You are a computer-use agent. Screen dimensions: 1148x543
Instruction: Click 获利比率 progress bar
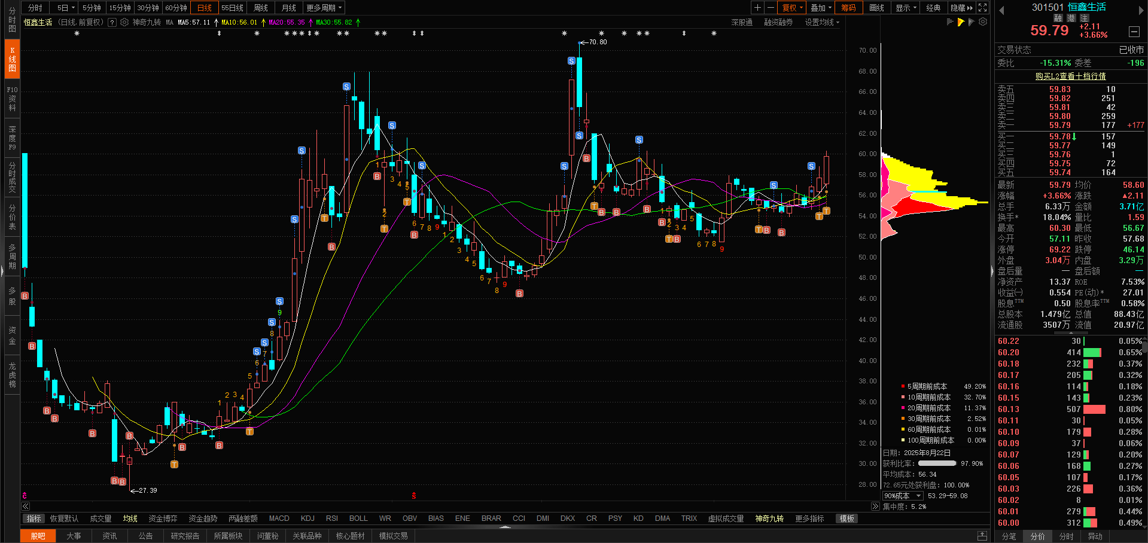click(937, 463)
